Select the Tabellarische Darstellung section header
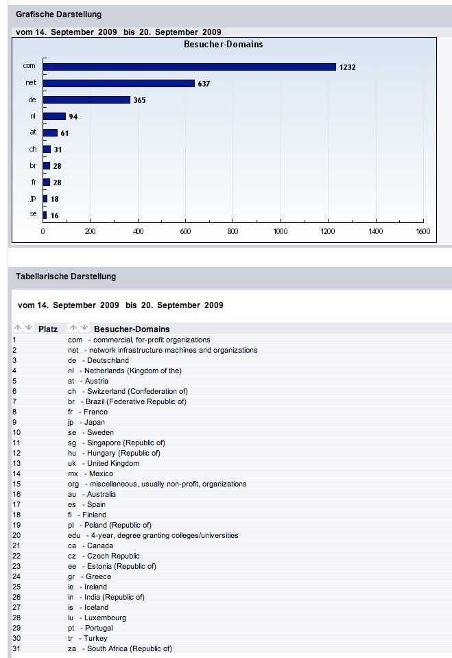 click(x=66, y=277)
